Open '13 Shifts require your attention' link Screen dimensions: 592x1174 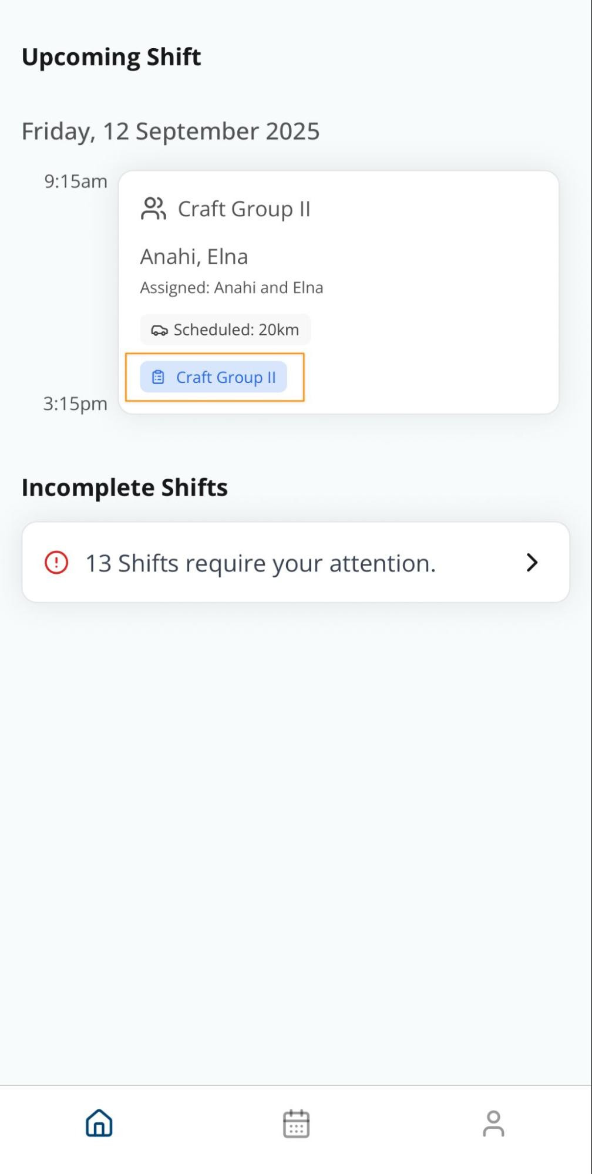(261, 563)
